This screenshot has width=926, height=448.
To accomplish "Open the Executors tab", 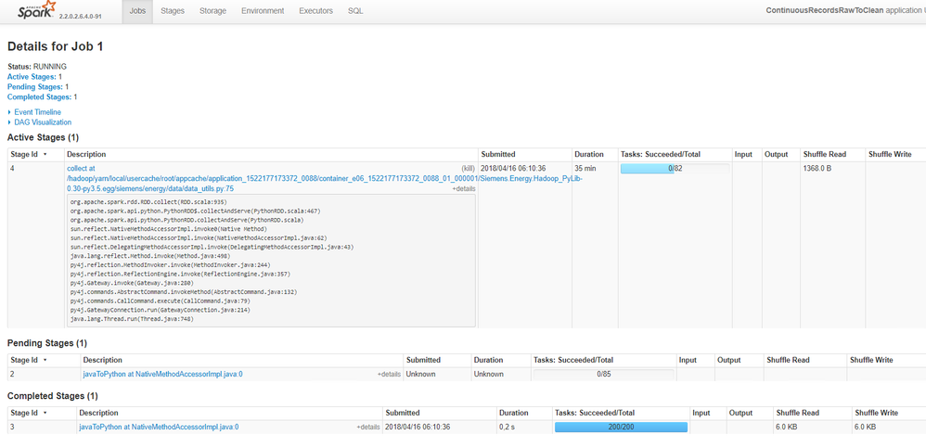I will coord(316,11).
